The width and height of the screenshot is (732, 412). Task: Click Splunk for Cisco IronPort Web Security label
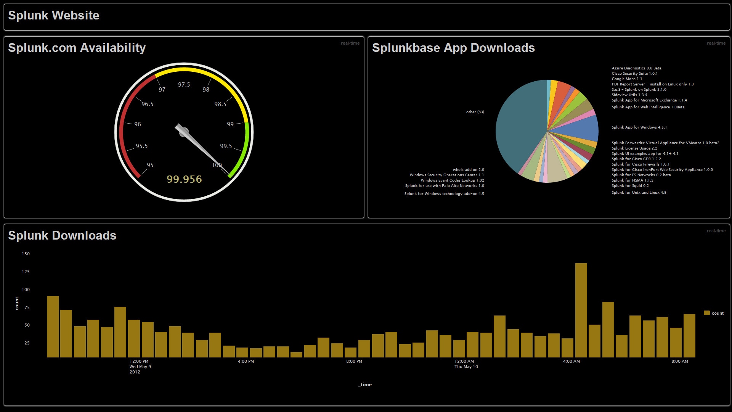(x=662, y=170)
